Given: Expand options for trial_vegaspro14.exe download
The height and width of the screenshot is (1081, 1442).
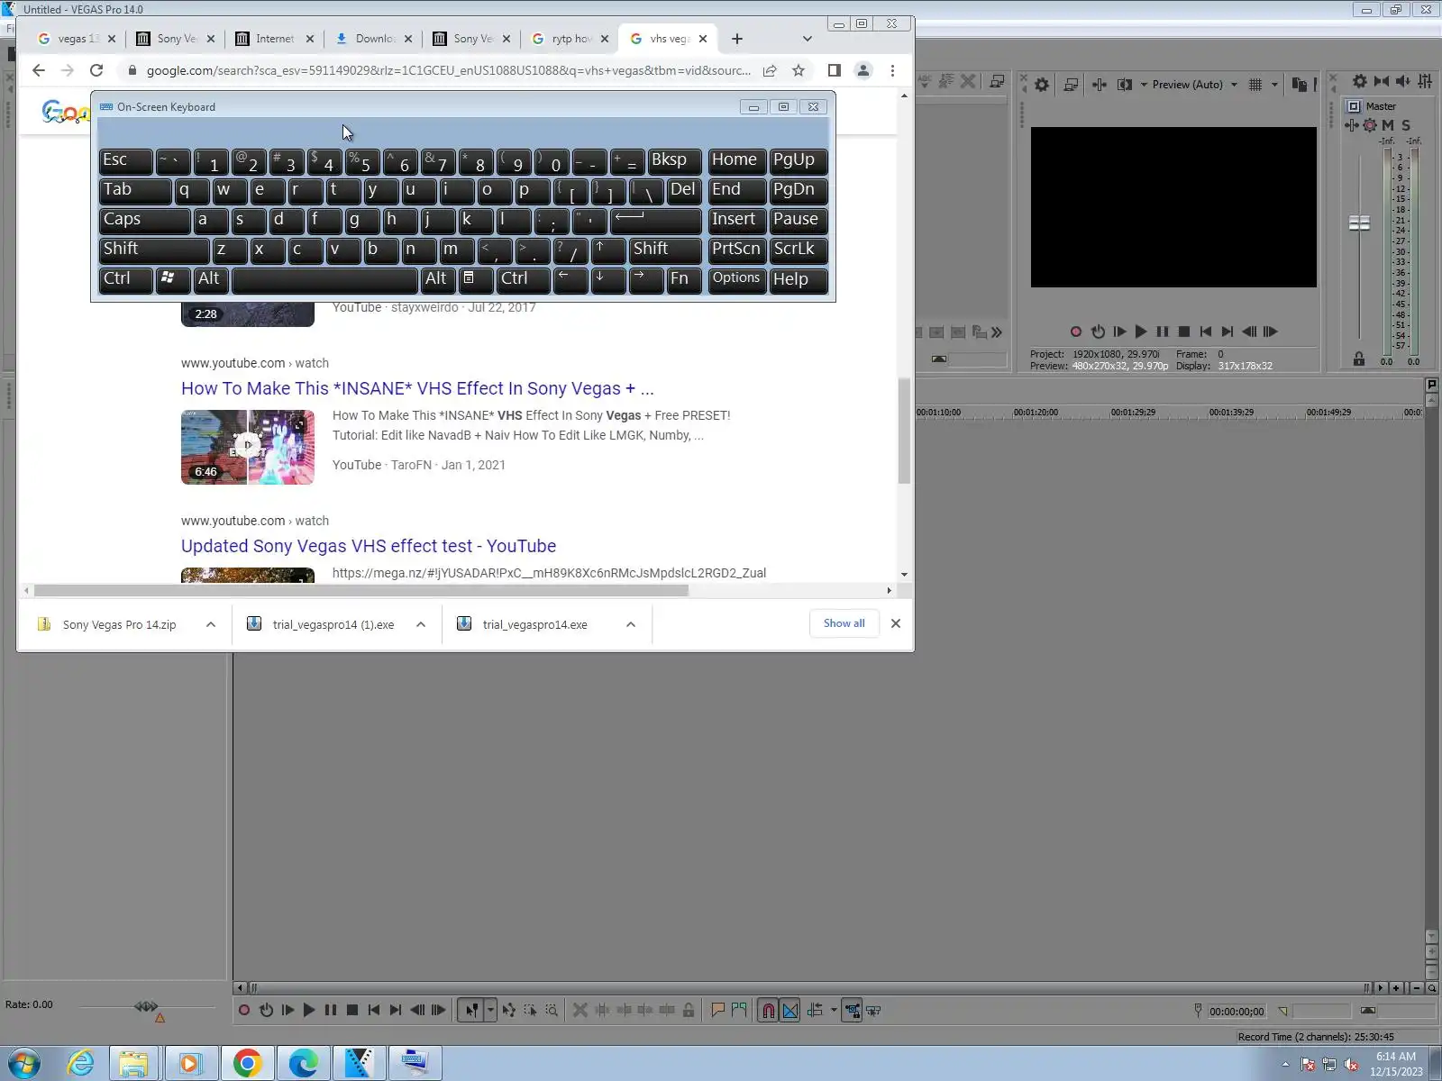Looking at the screenshot, I should point(631,624).
